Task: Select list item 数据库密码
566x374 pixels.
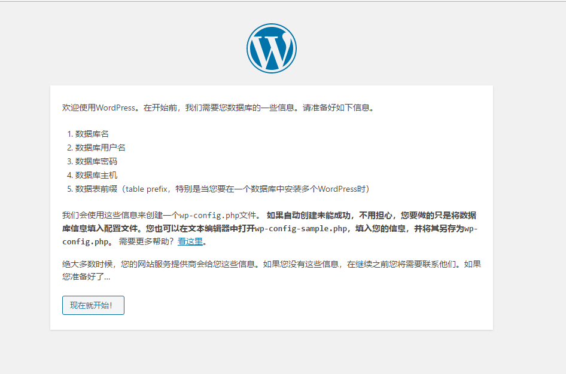Action: (x=96, y=161)
